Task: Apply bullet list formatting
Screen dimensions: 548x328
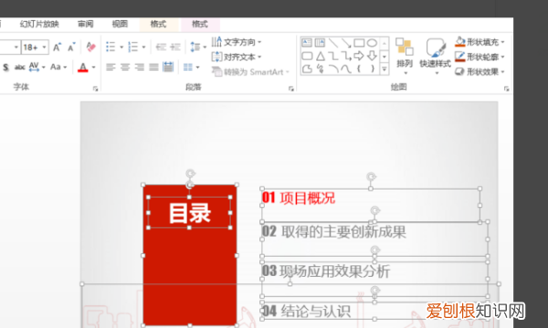Action: (111, 46)
